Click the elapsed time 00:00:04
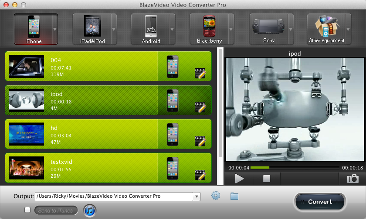Viewport: 366px width, 219px height. click(x=239, y=168)
